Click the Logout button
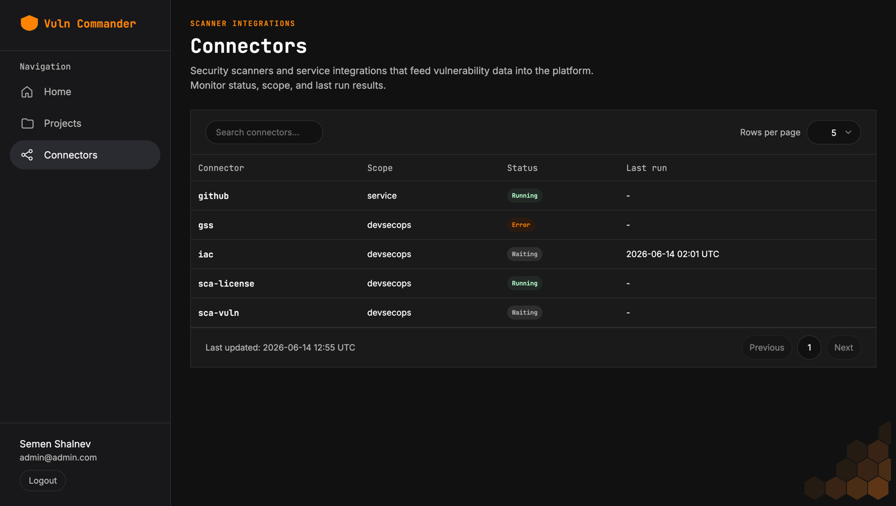The height and width of the screenshot is (506, 896). [x=43, y=480]
